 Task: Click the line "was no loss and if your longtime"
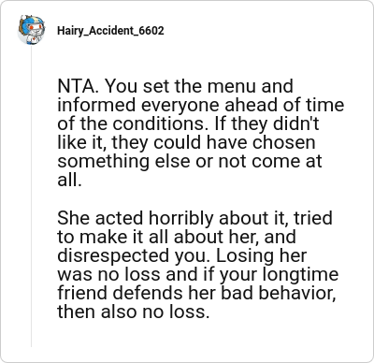click(198, 274)
